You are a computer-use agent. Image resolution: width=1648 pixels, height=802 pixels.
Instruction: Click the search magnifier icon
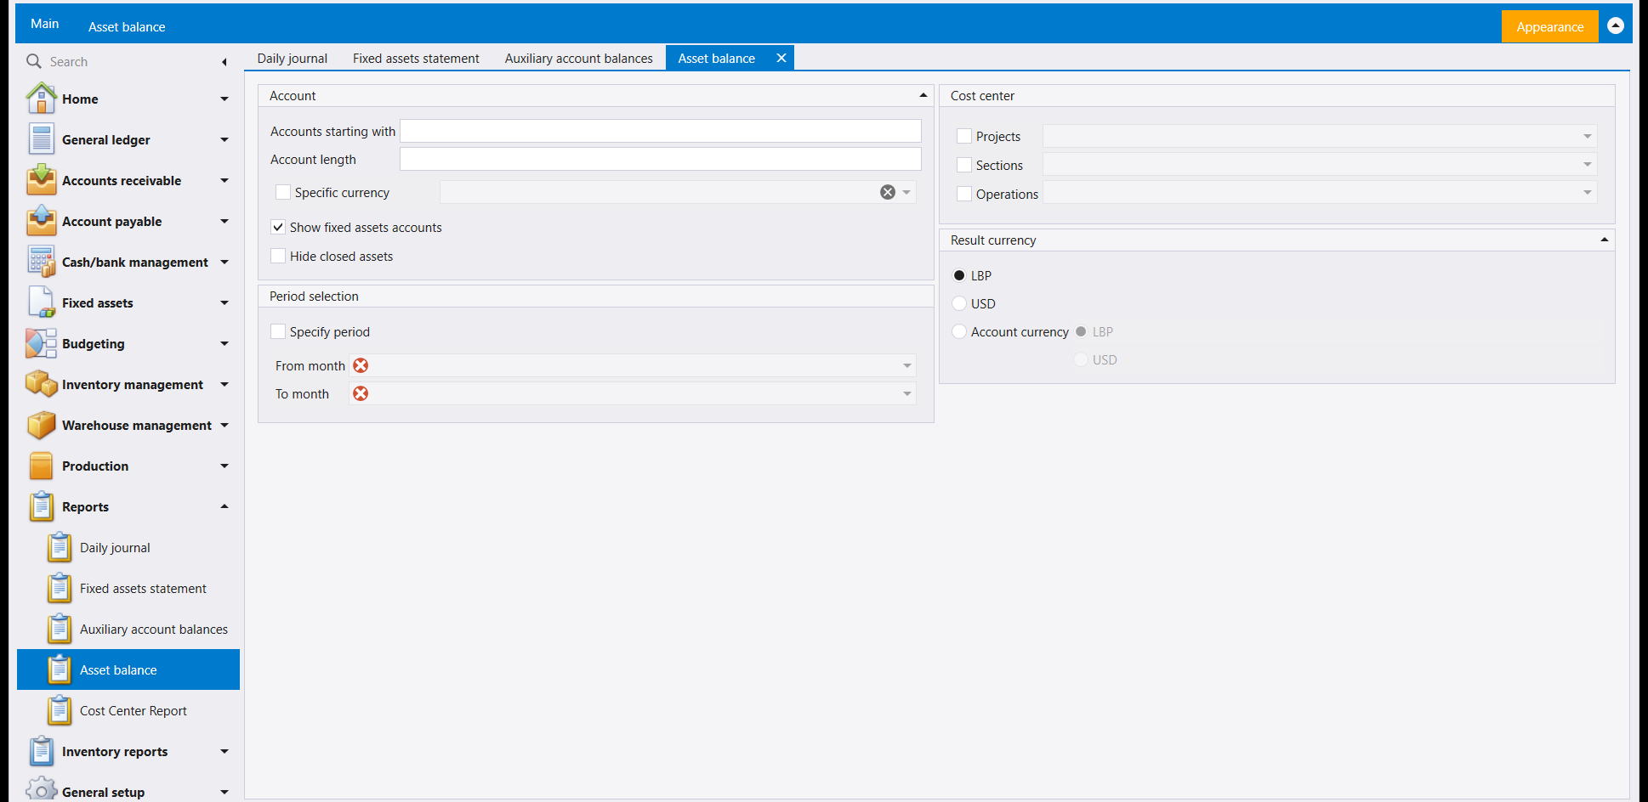[34, 61]
